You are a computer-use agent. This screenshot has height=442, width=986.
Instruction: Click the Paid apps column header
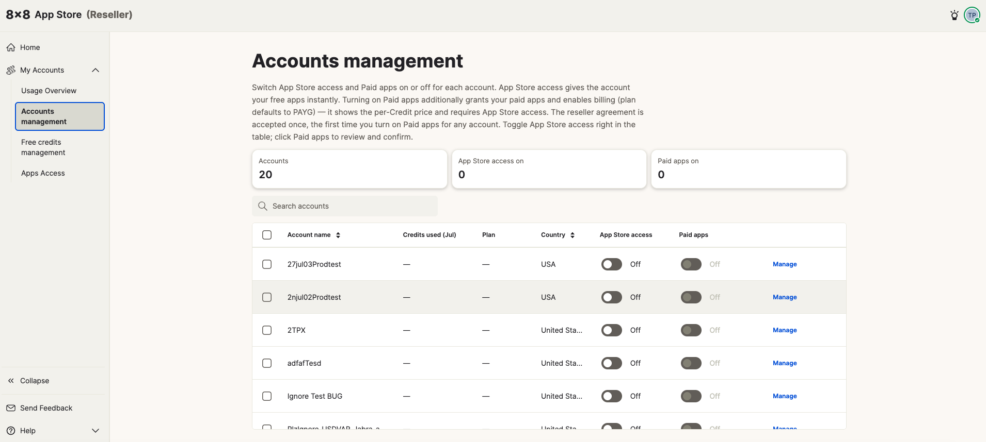693,235
